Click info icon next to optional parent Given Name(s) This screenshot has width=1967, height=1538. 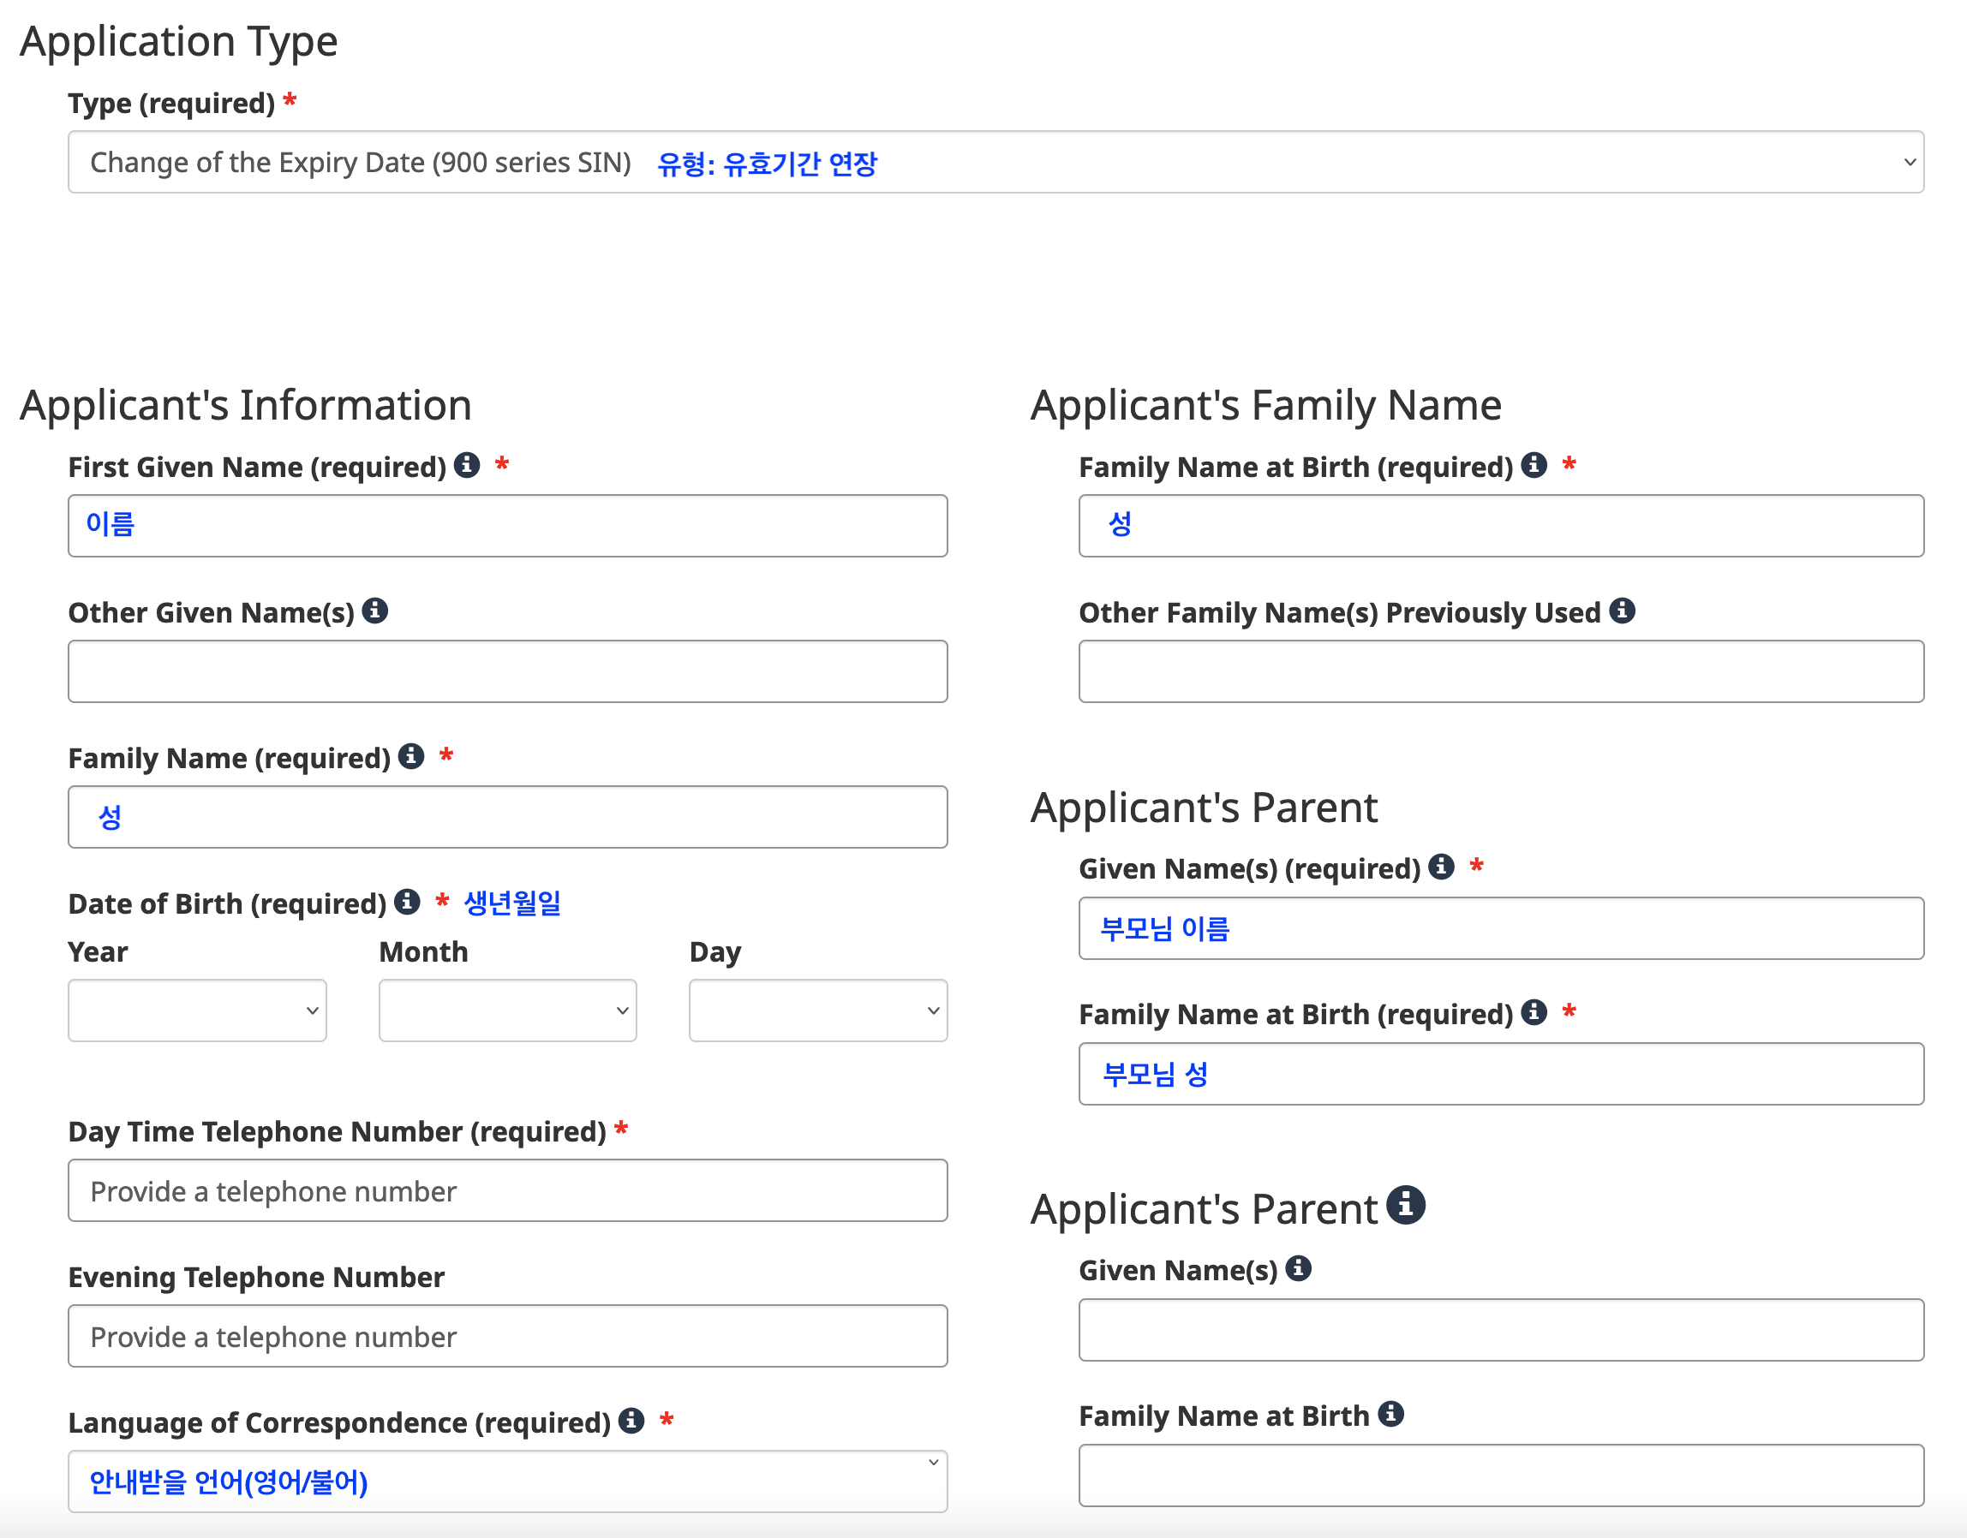(1298, 1268)
